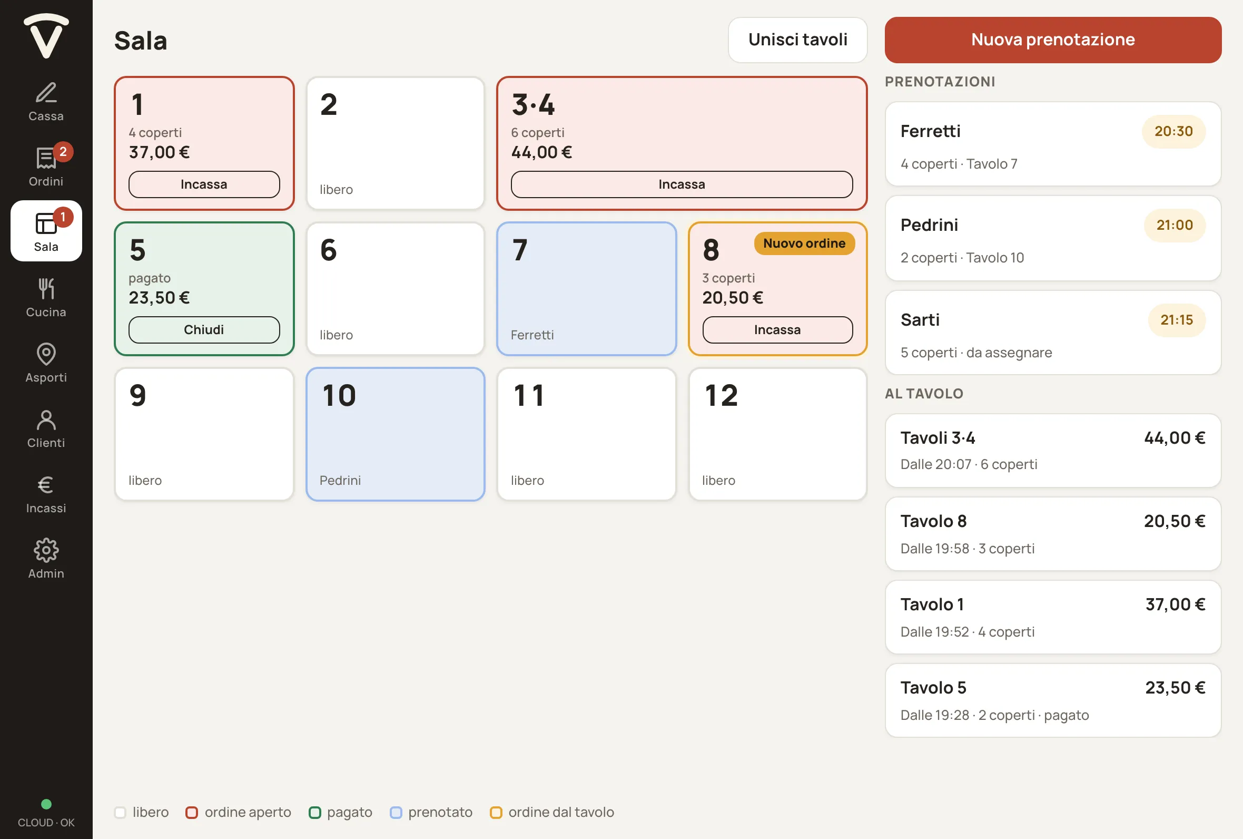Incassa table 1 order

[x=204, y=184]
